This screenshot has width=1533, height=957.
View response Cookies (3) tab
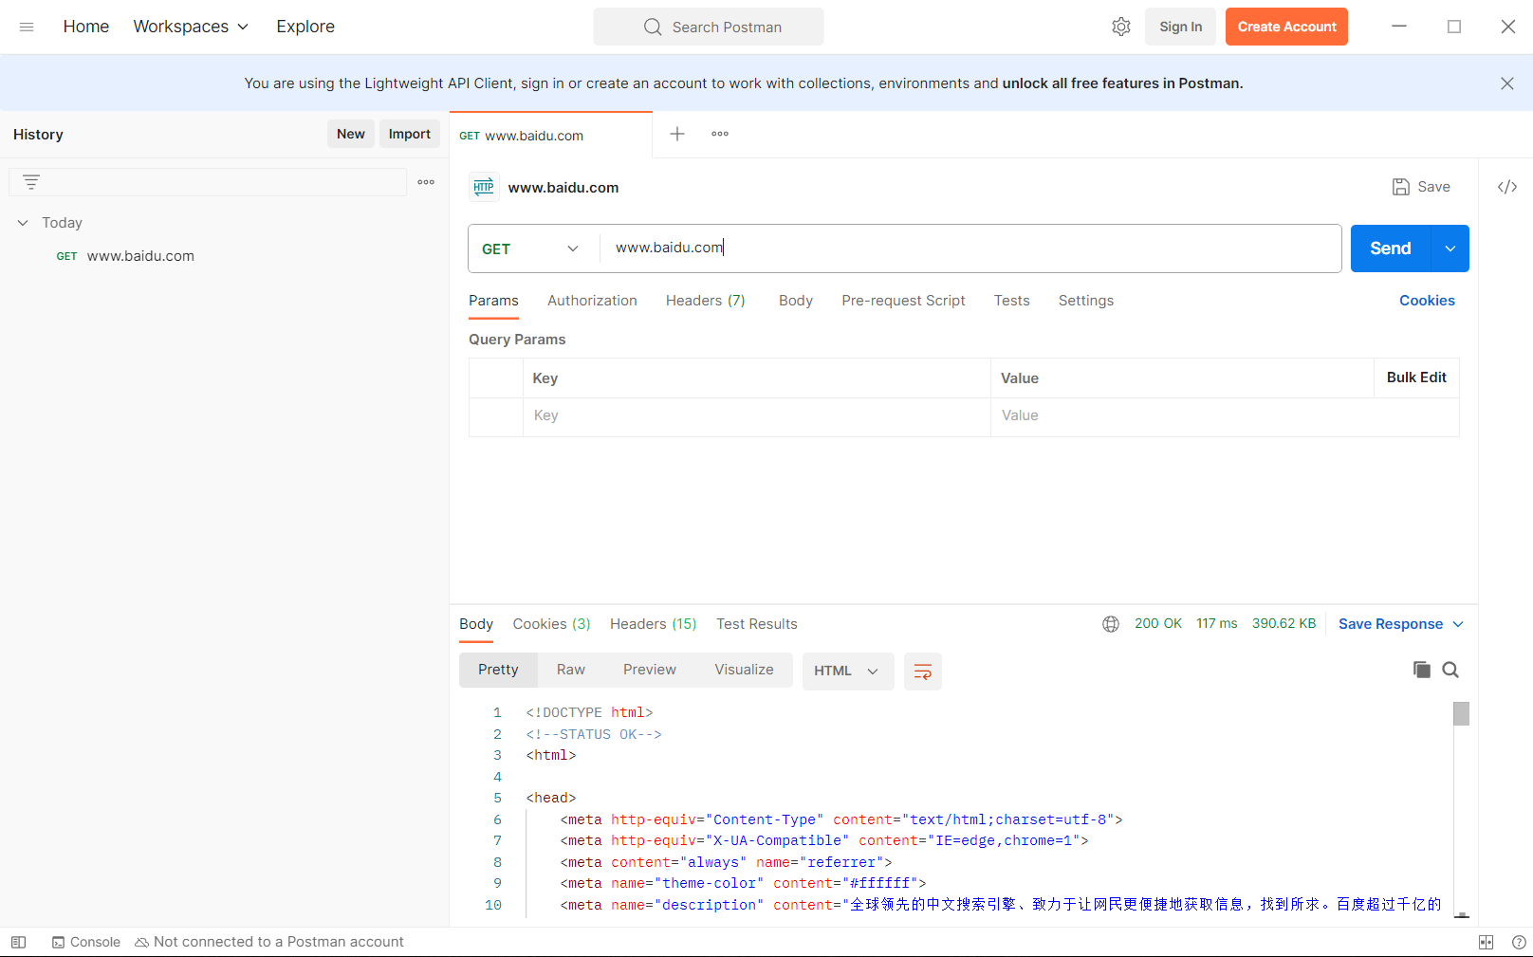552,624
